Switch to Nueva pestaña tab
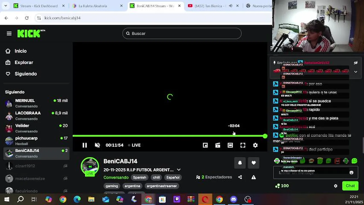364x205 pixels. (259, 6)
